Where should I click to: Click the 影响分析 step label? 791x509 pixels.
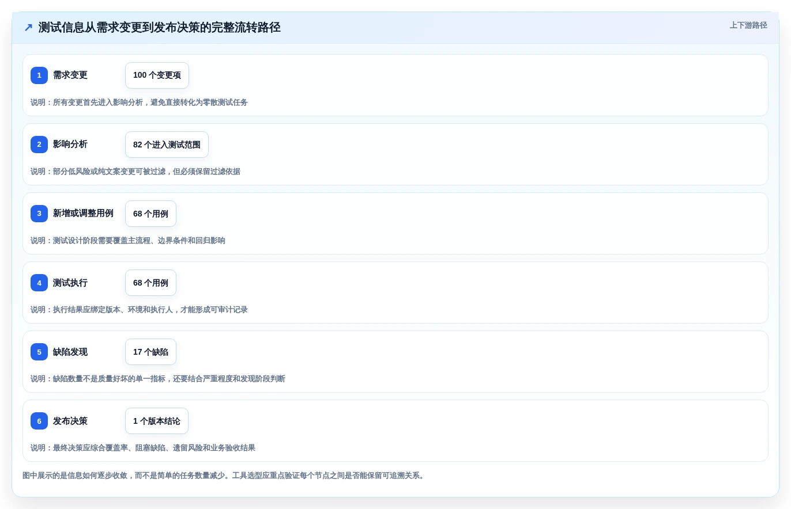[70, 145]
